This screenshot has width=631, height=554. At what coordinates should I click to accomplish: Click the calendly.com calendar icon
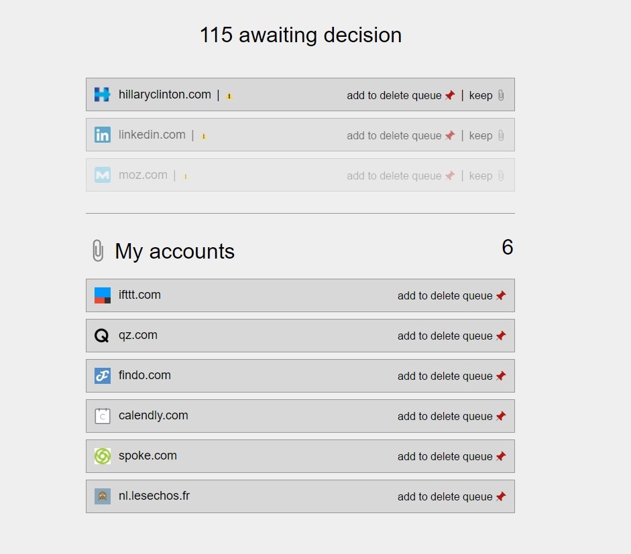coord(102,416)
